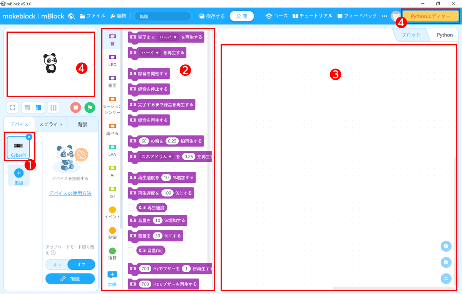This screenshot has width=462, height=294.
Task: Switch to the Python tab
Action: click(445, 35)
